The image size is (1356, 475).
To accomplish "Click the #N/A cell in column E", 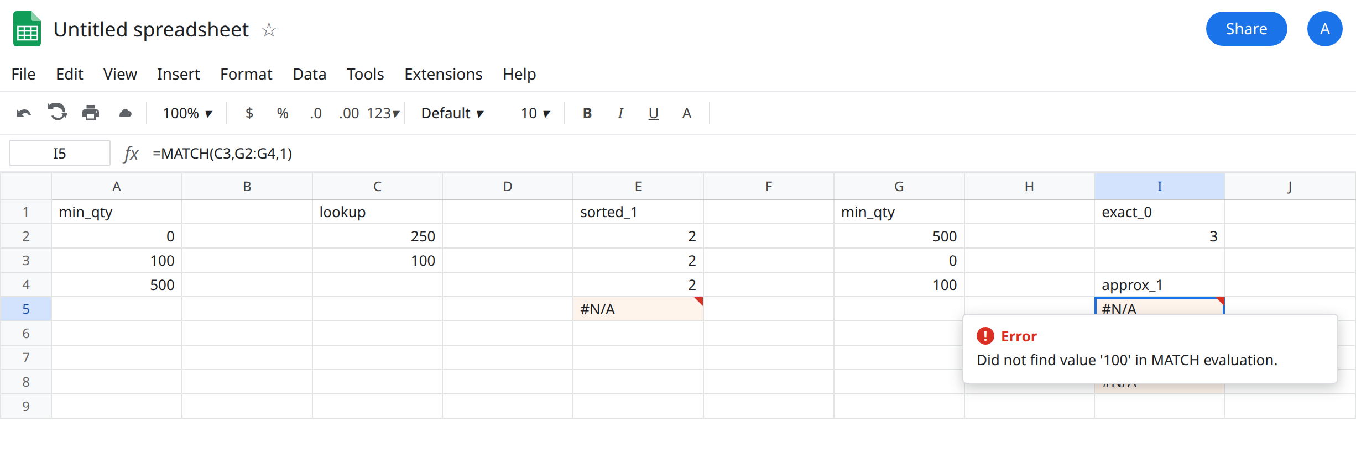I will point(638,309).
